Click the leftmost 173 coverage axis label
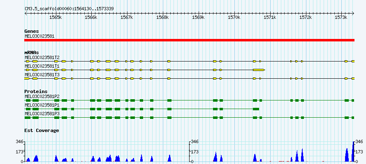 [19, 152]
